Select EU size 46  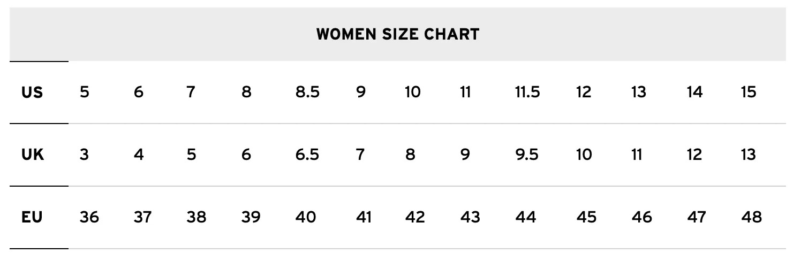pyautogui.click(x=641, y=217)
